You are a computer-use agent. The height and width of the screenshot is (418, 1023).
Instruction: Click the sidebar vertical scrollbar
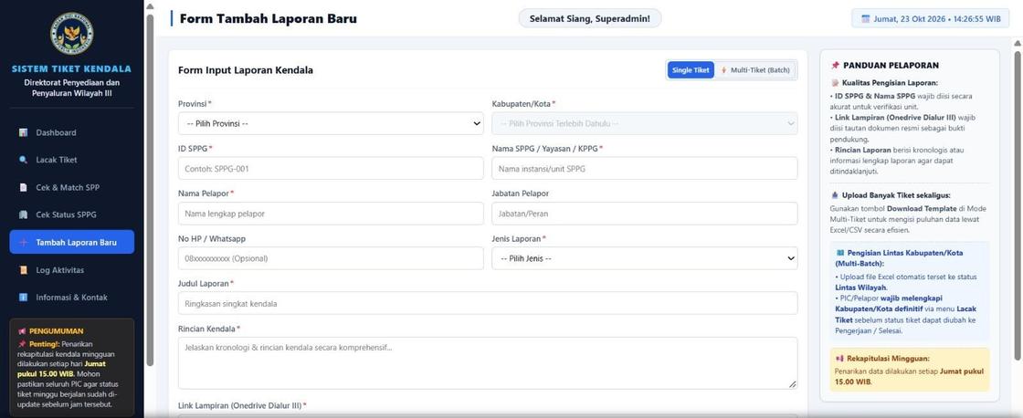[150, 189]
